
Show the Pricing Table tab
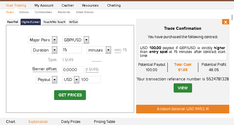point(104,122)
